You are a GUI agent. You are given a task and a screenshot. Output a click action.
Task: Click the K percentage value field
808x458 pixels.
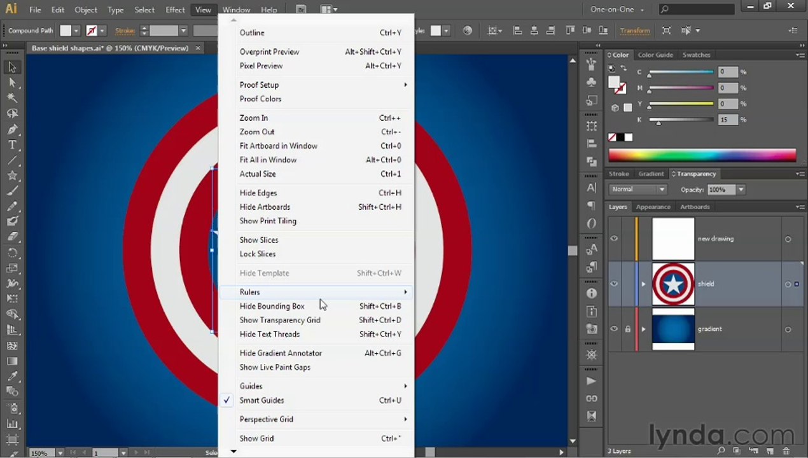pos(727,120)
